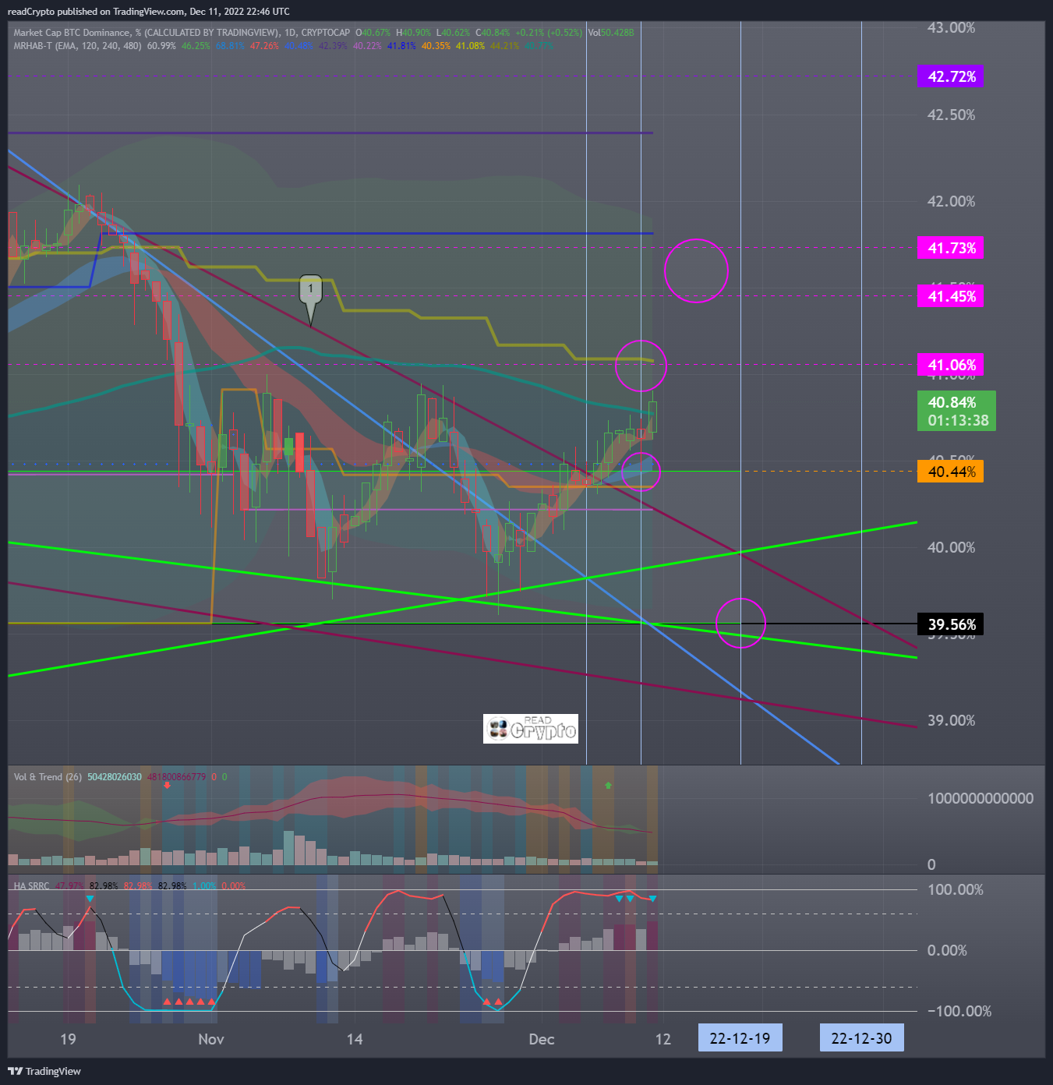Viewport: 1053px width, 1085px height.
Task: Click the orange 40.44% price label
Action: [951, 472]
